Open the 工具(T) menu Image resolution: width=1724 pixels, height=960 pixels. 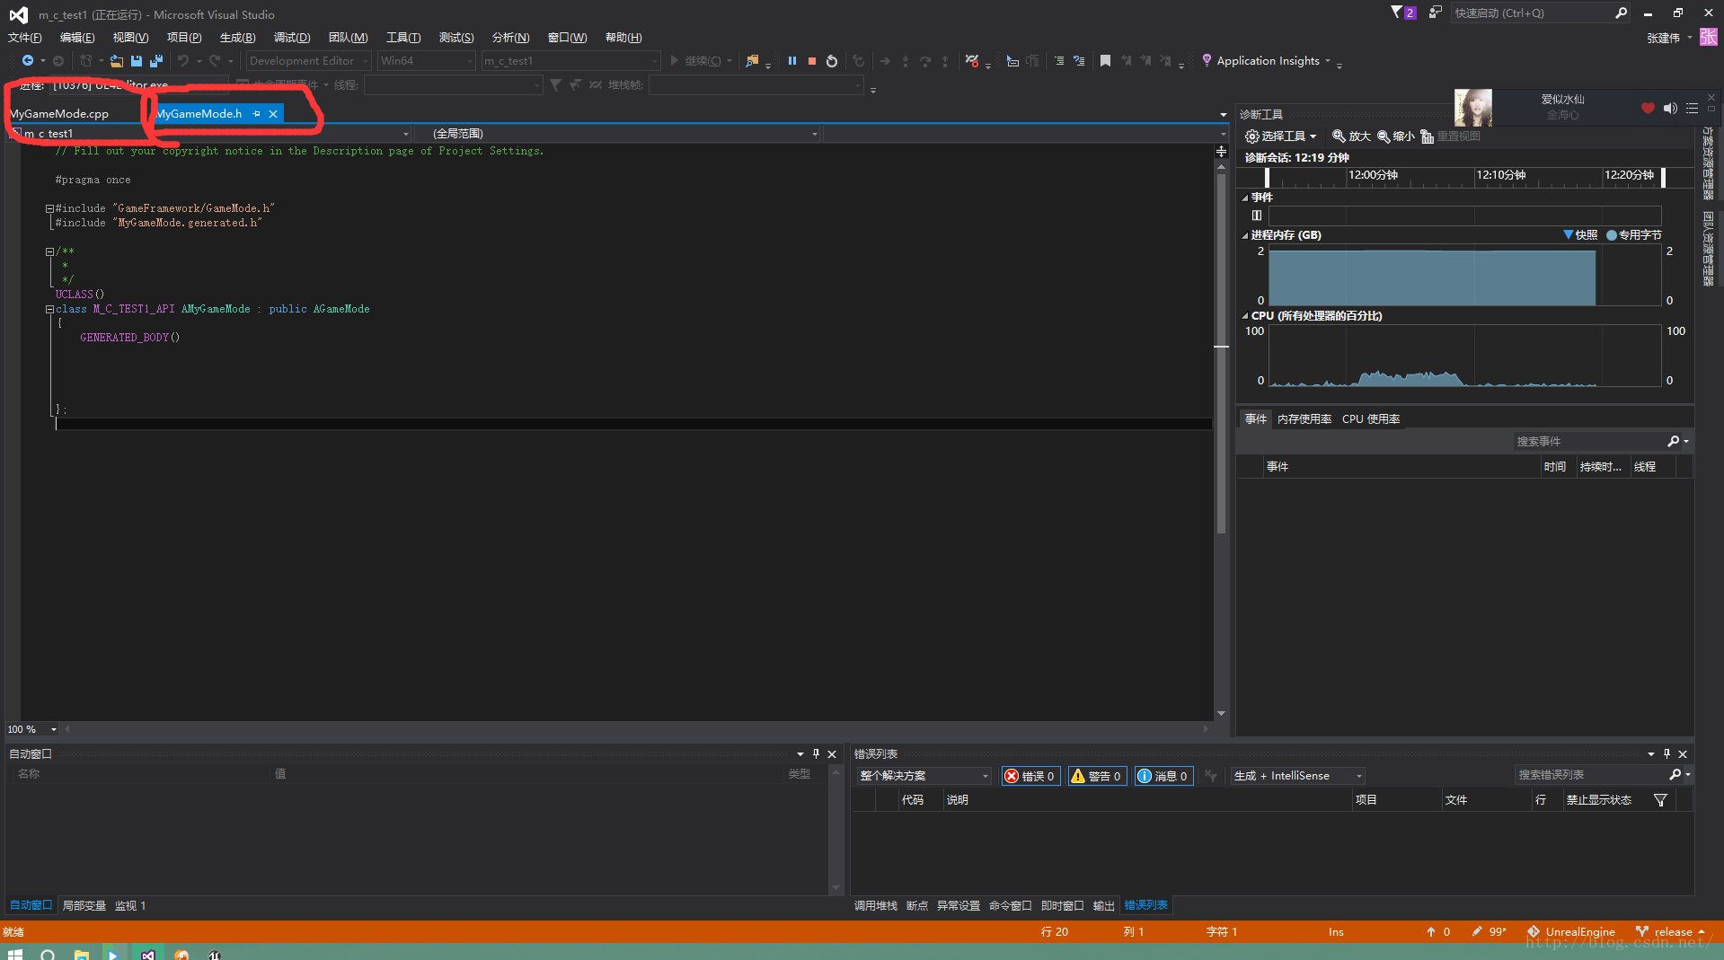click(x=403, y=38)
